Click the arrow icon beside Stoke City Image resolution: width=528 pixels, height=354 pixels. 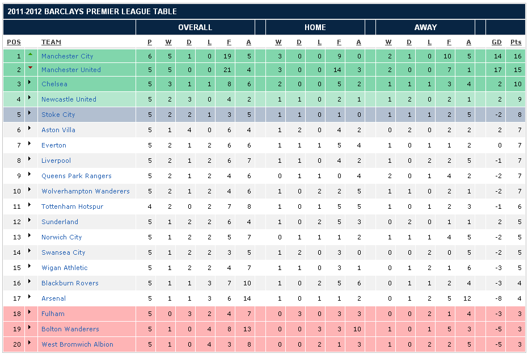[x=30, y=114]
